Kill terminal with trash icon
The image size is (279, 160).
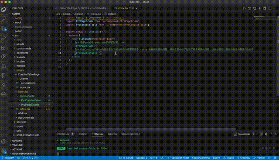[266, 134]
